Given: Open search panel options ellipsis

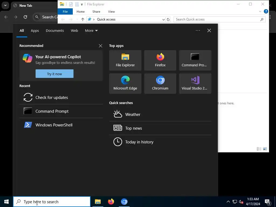Looking at the screenshot, I should 198,30.
